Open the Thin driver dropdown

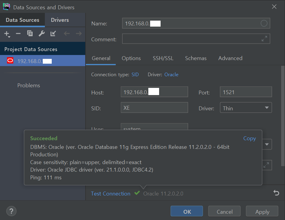(x=246, y=108)
